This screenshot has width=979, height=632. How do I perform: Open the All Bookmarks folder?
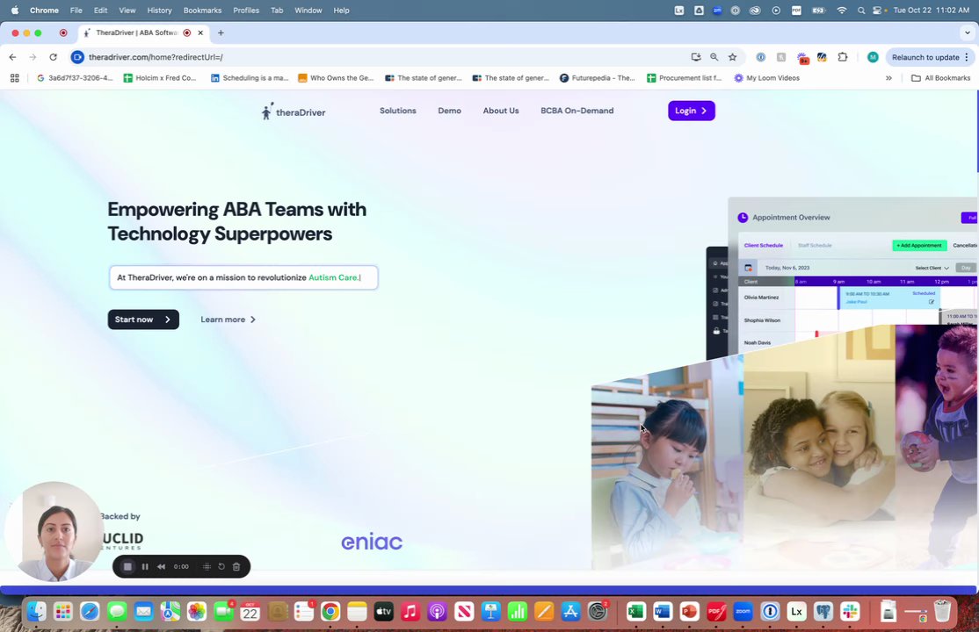pyautogui.click(x=941, y=78)
